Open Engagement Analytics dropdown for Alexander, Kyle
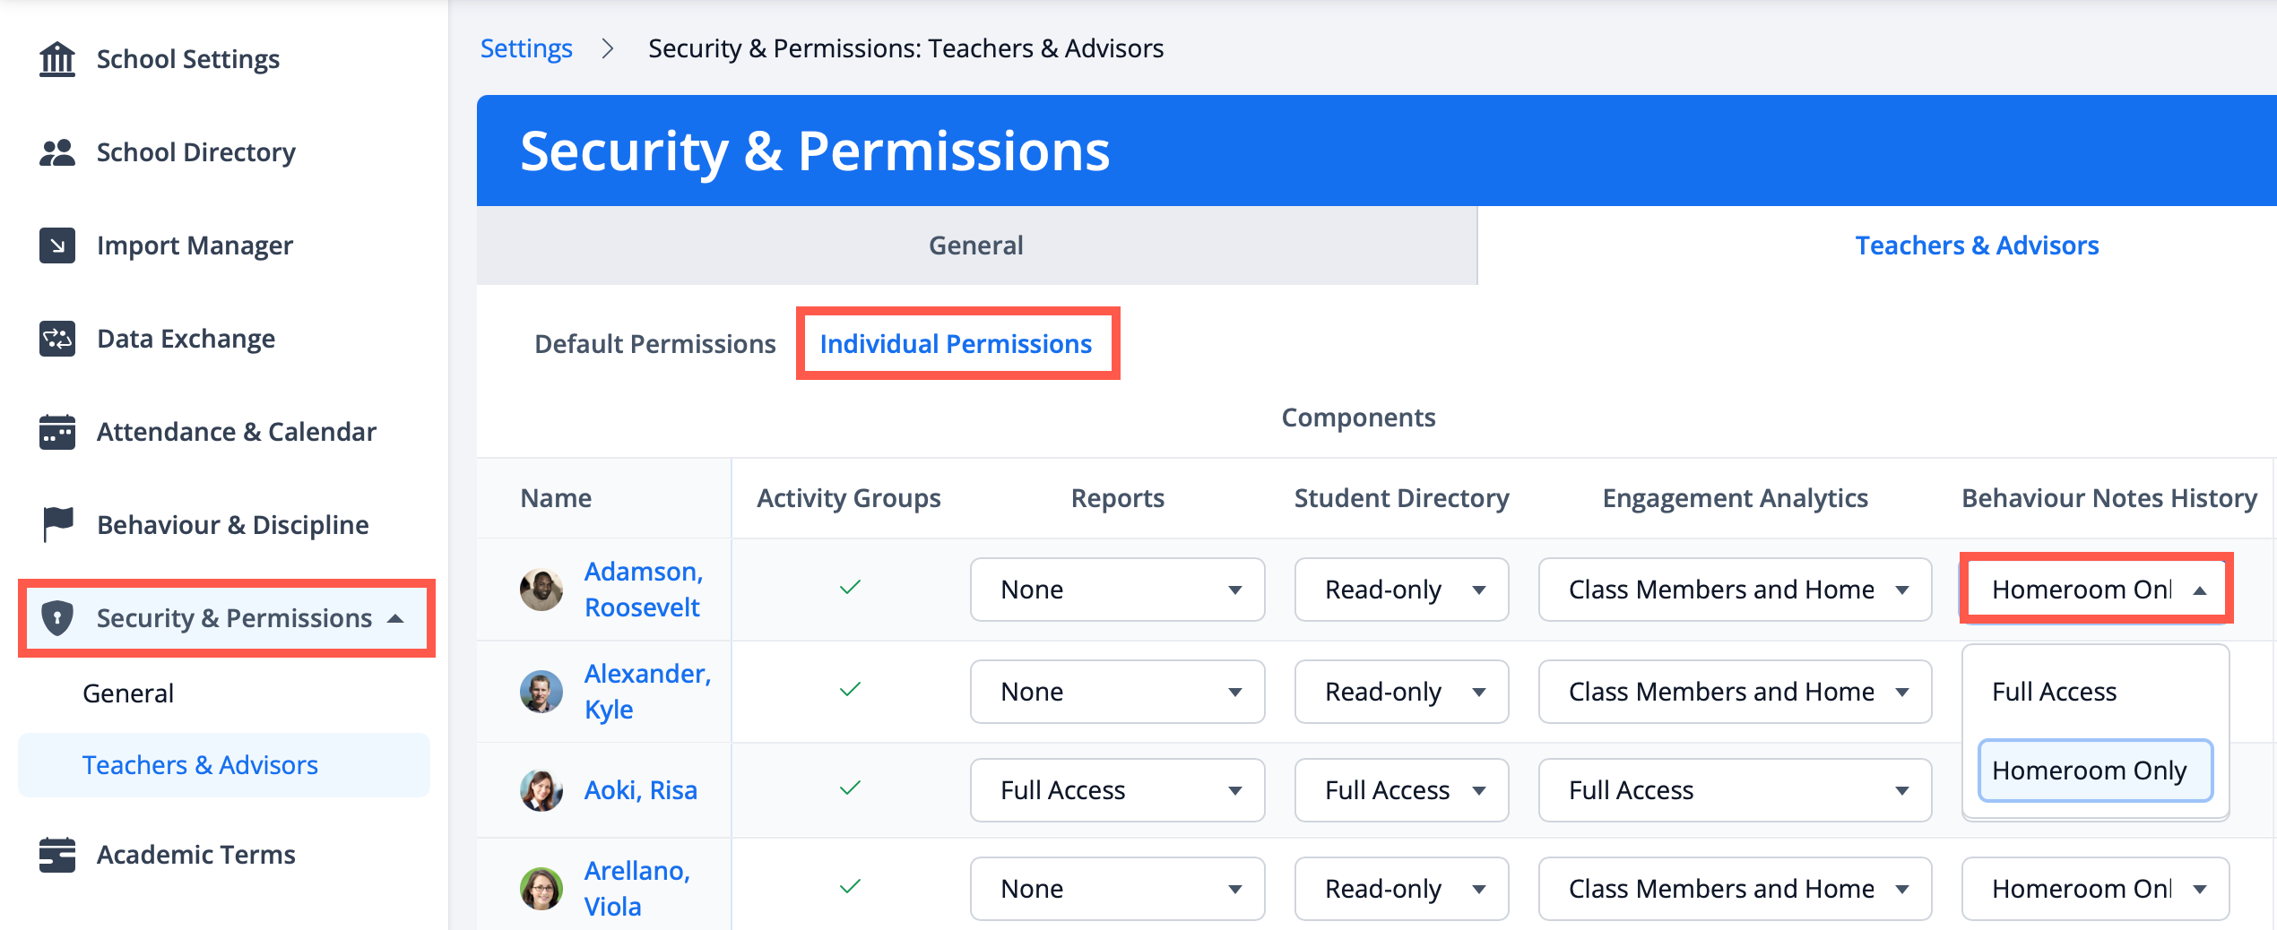This screenshot has width=2277, height=930. tap(1735, 692)
